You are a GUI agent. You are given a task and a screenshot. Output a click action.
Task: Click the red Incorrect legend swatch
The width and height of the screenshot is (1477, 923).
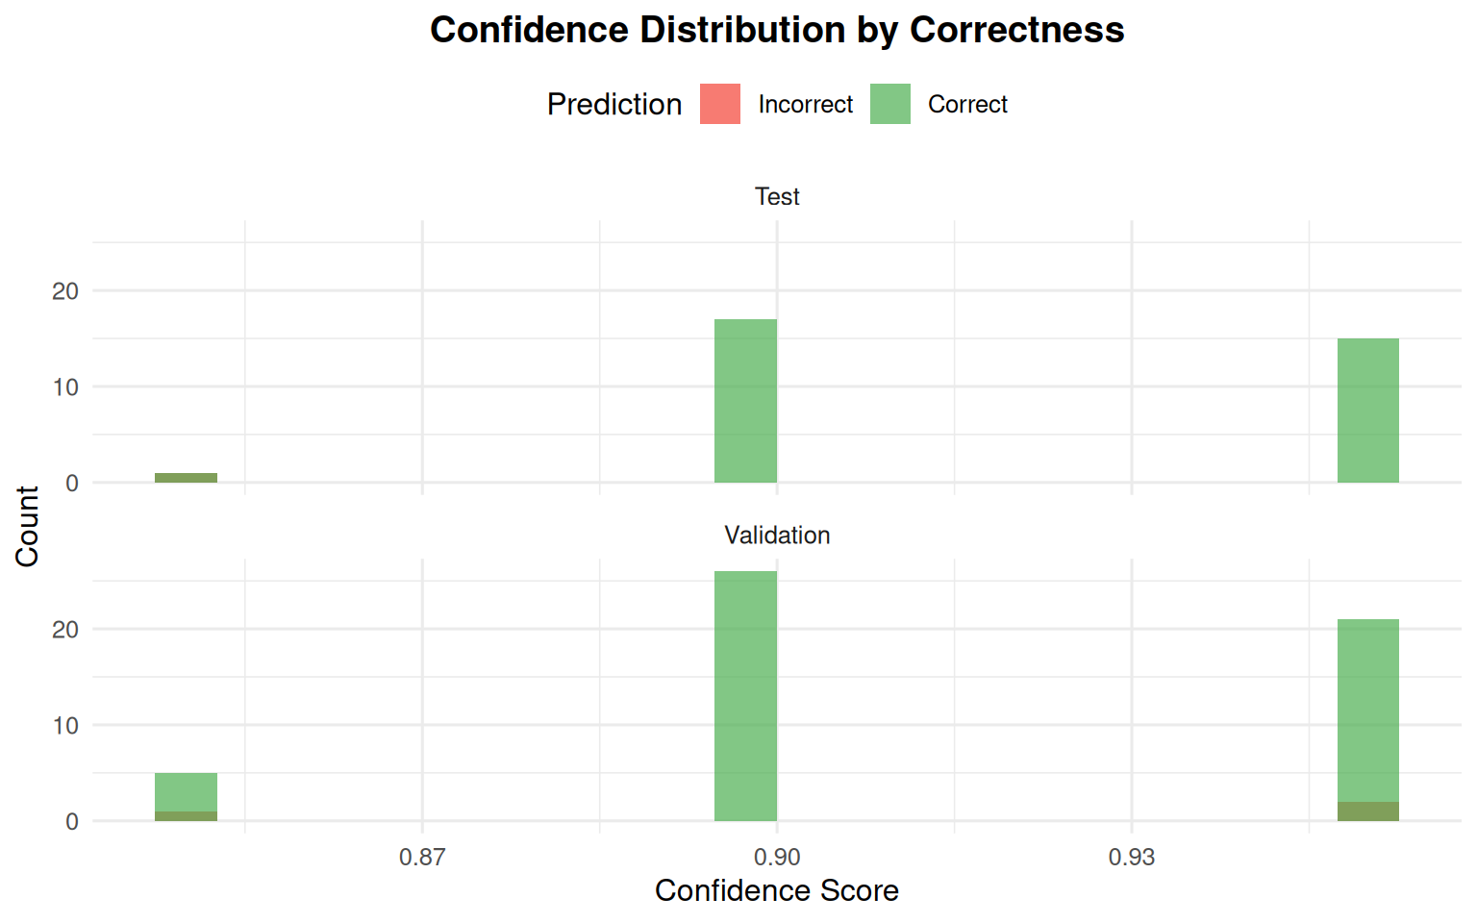click(x=720, y=104)
